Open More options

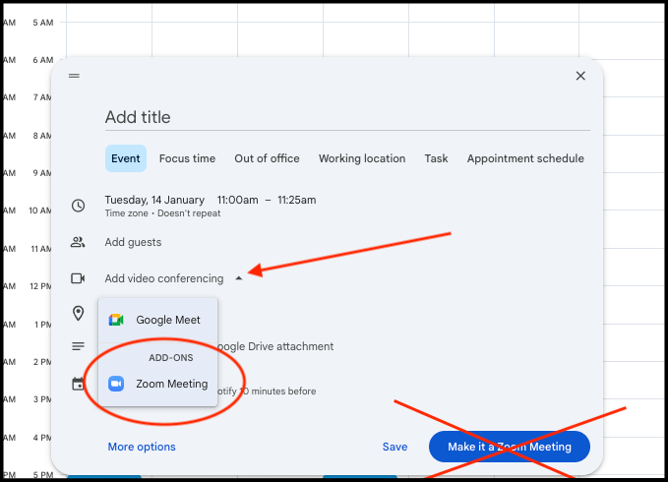click(142, 447)
